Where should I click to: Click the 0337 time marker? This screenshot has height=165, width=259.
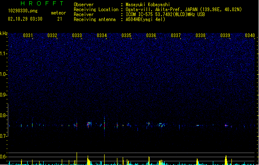coord(176,35)
